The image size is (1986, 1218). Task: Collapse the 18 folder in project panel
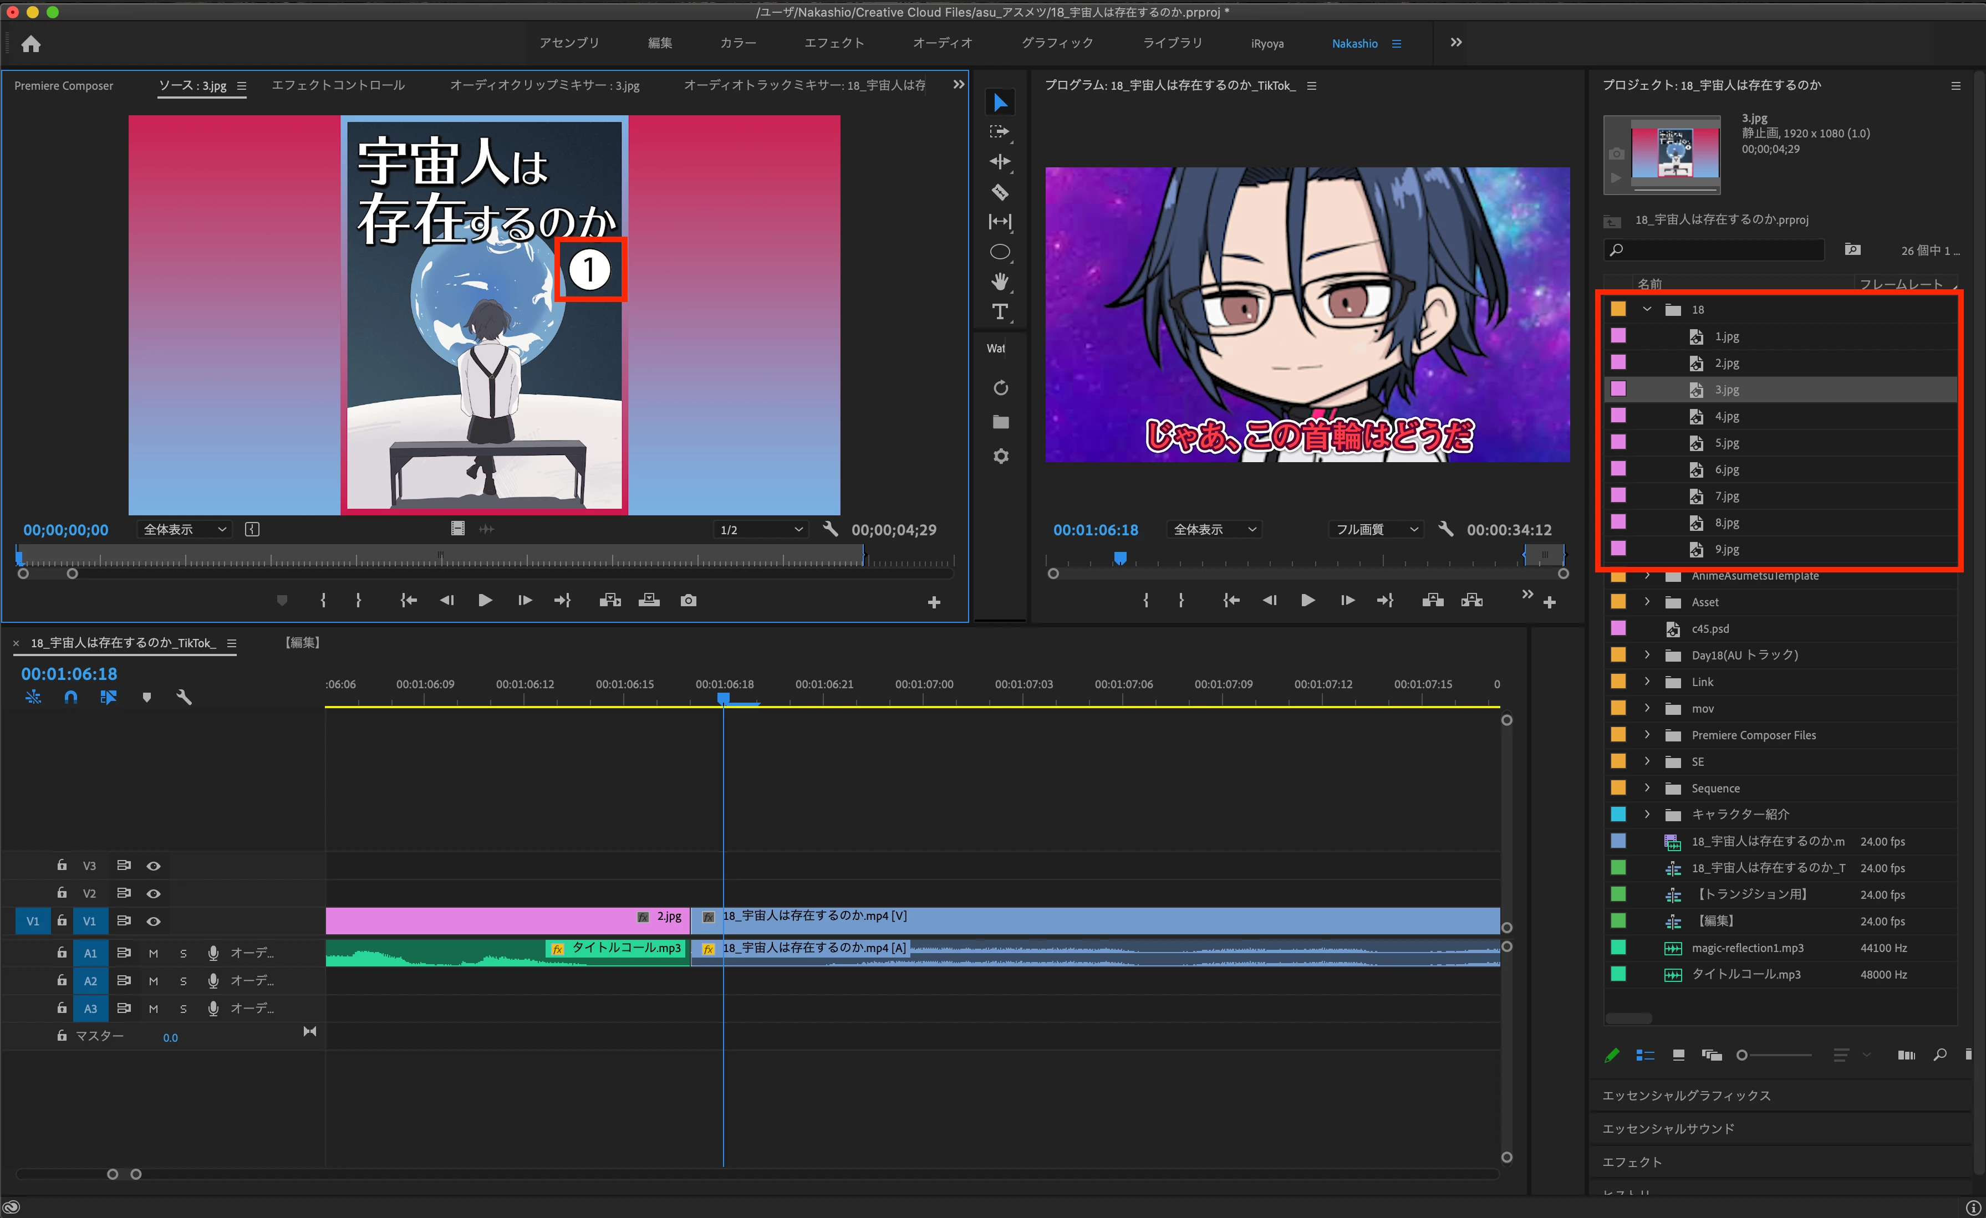point(1647,309)
